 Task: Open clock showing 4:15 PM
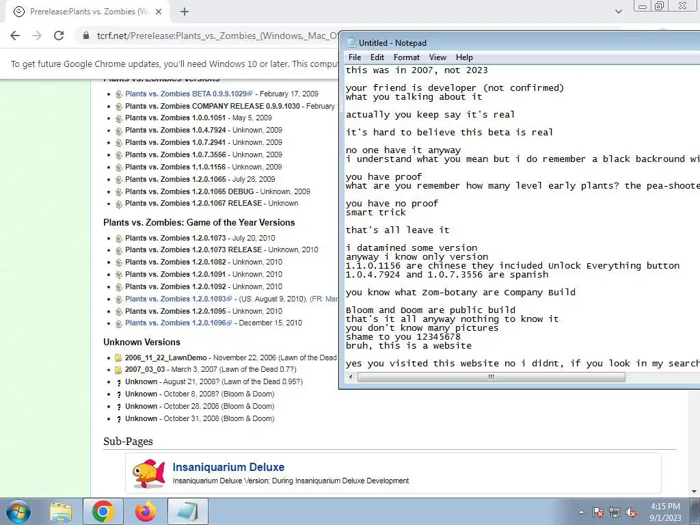pyautogui.click(x=665, y=511)
